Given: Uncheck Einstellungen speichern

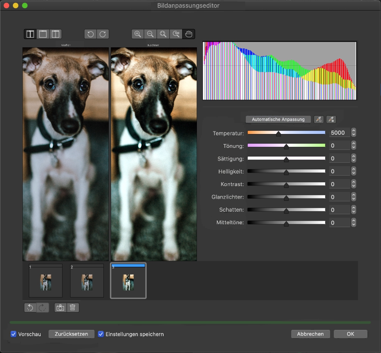Looking at the screenshot, I should (101, 334).
